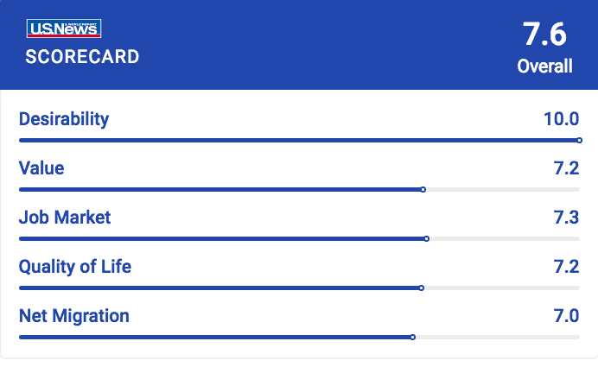
Task: Click the U.S. News logo
Action: tap(64, 28)
